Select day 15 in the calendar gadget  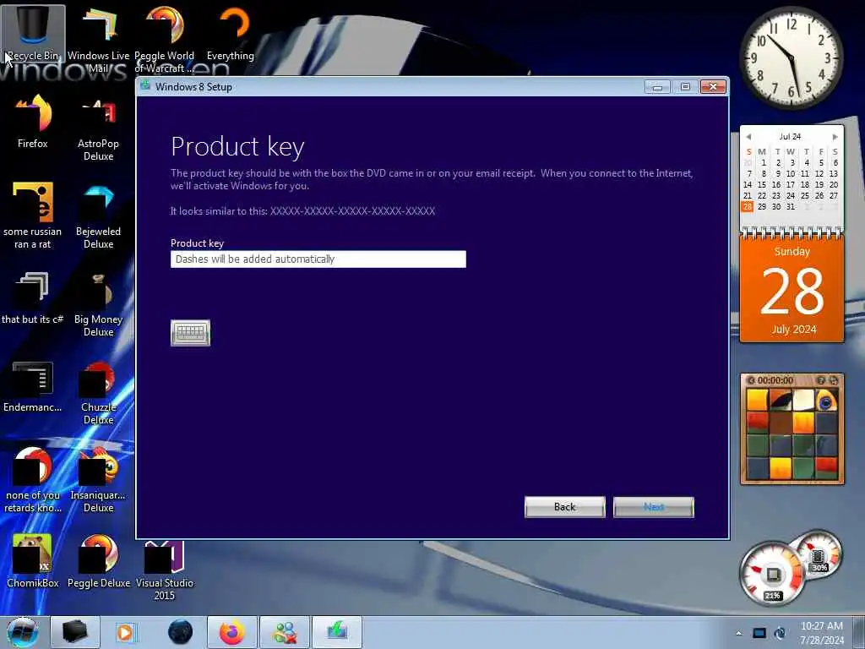[762, 184]
